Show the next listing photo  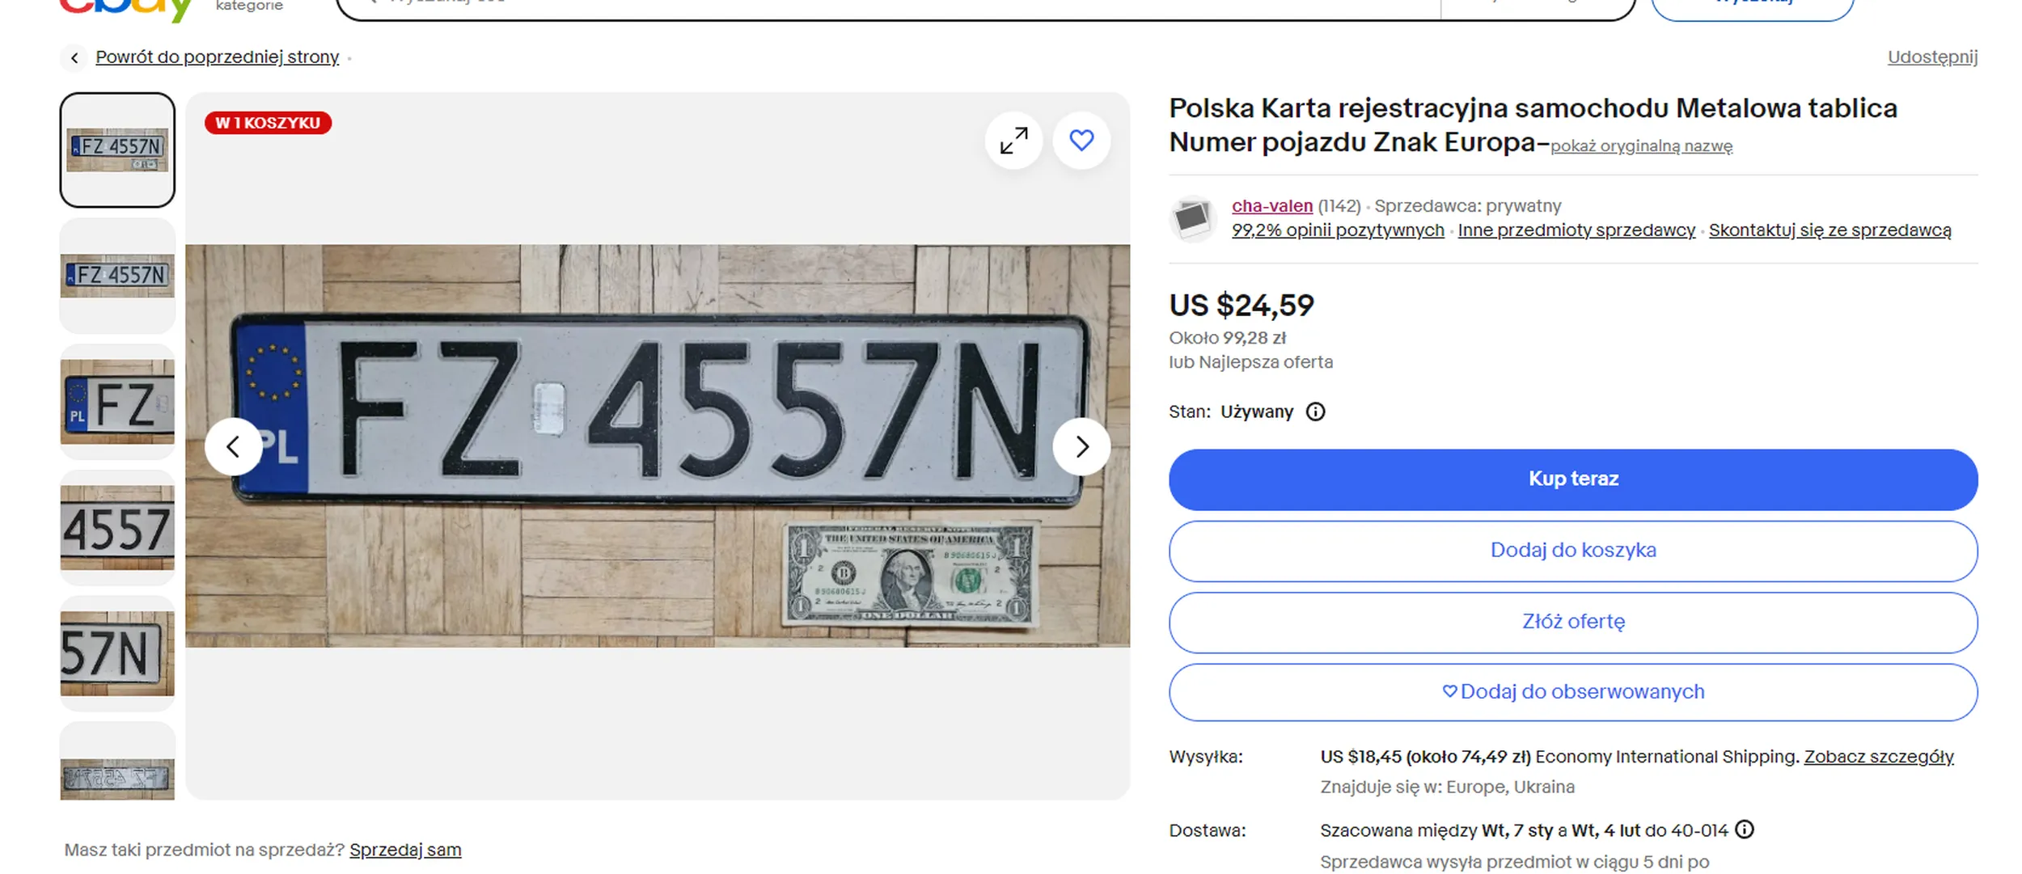tap(1082, 445)
